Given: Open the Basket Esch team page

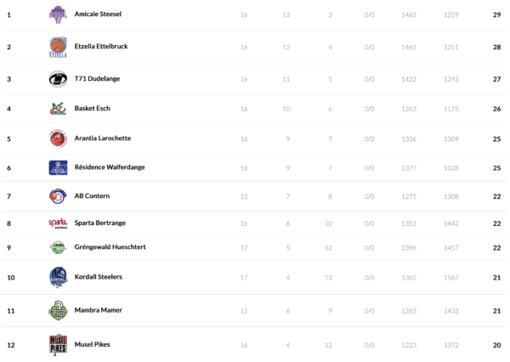Looking at the screenshot, I should coord(93,109).
